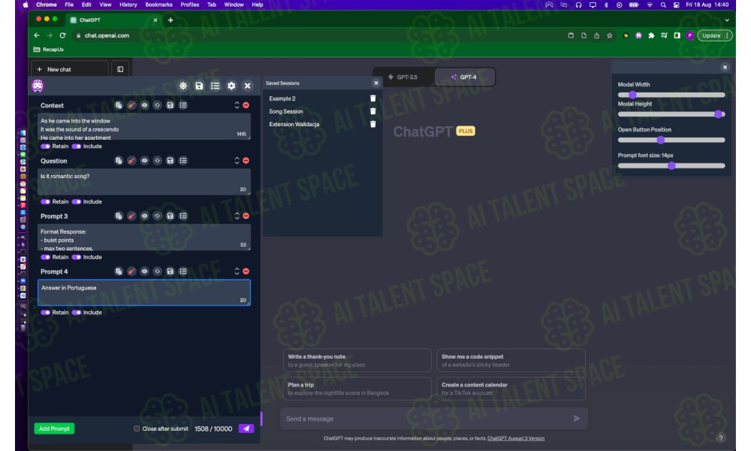Adjust the Modal Width slider
Viewport: 751px width, 451px height.
[671, 95]
